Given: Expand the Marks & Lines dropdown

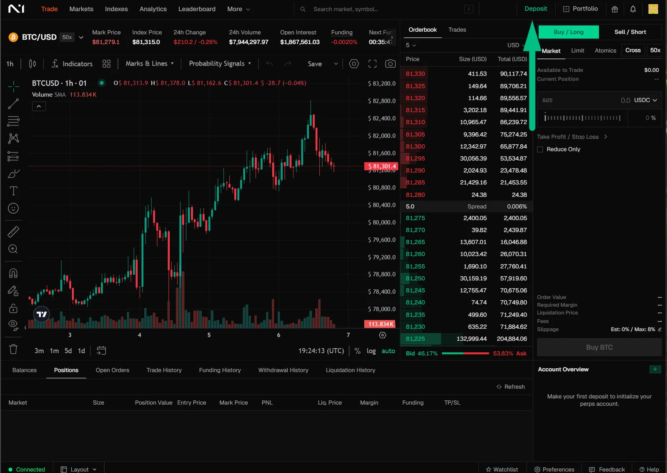Looking at the screenshot, I should coord(150,64).
